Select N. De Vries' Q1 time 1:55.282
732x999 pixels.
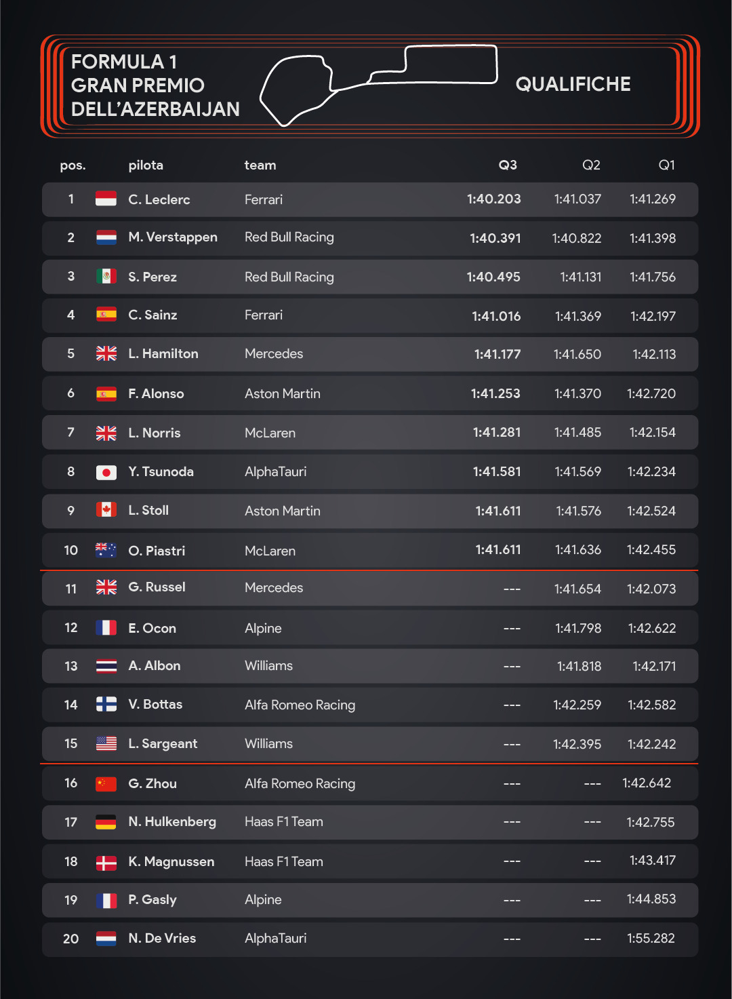[x=651, y=939]
